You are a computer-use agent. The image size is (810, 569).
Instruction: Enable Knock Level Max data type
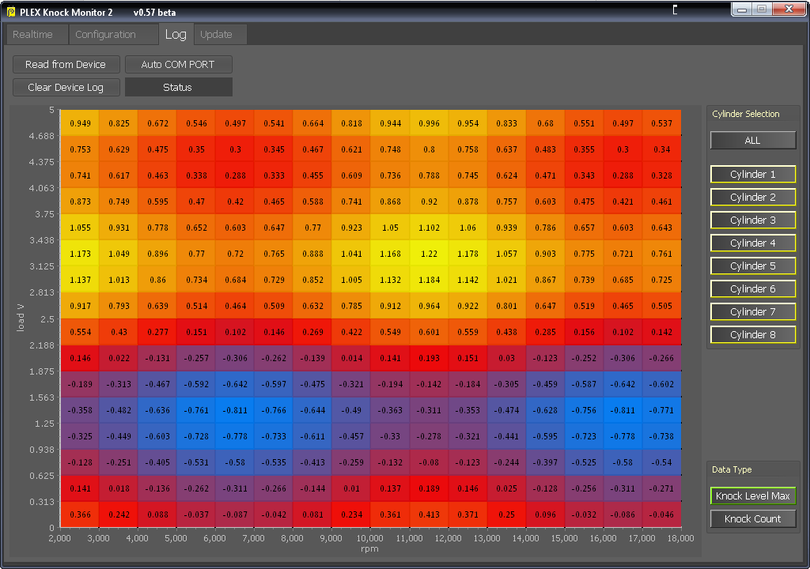(x=752, y=496)
